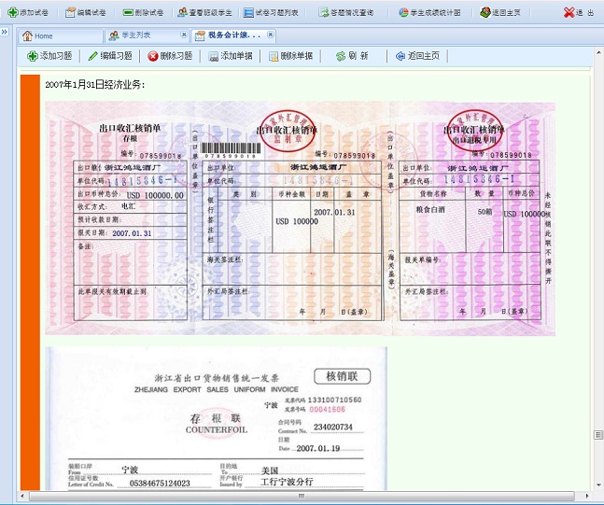Image resolution: width=604 pixels, height=505 pixels.
Task: Click the vertical scrollbar thumb
Action: coord(598,435)
